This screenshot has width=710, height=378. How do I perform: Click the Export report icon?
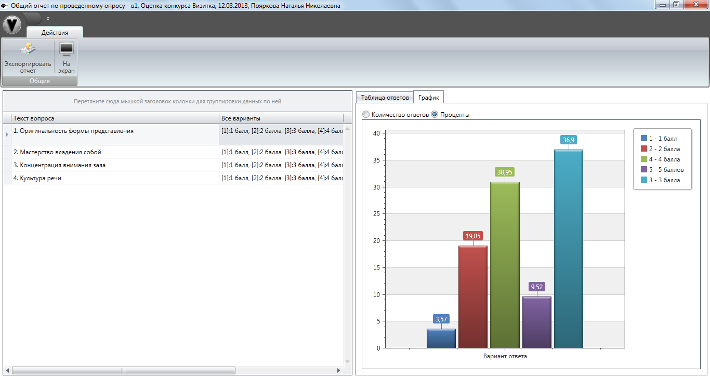point(28,50)
